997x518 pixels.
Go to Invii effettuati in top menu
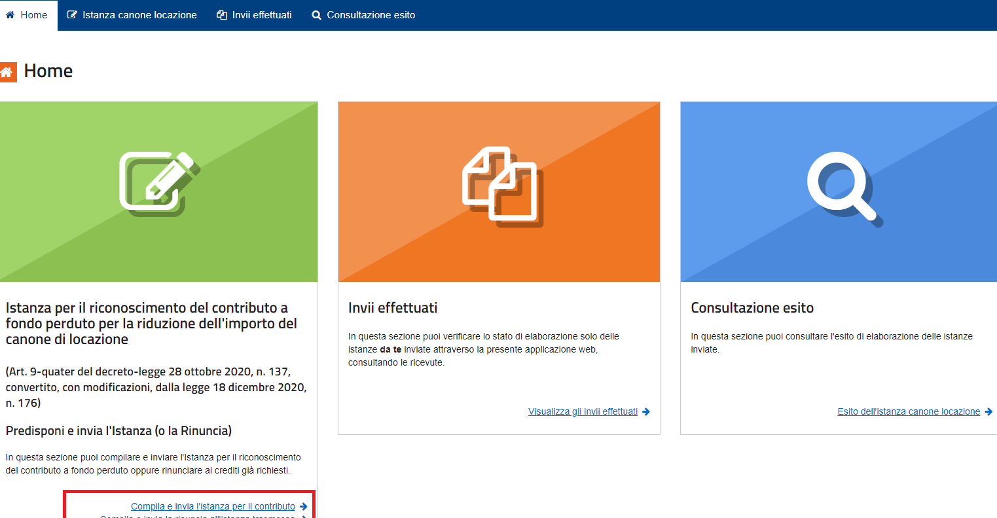tap(255, 15)
